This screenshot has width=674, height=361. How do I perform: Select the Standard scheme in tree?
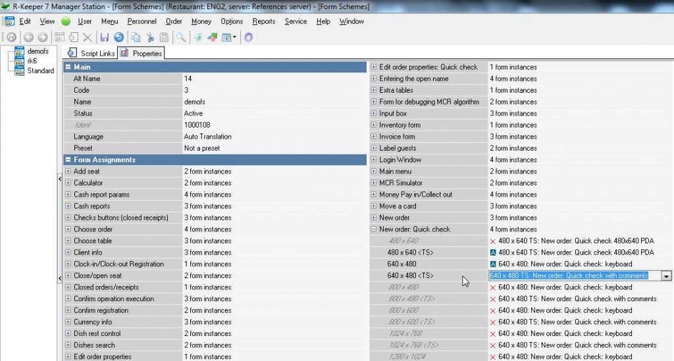40,70
